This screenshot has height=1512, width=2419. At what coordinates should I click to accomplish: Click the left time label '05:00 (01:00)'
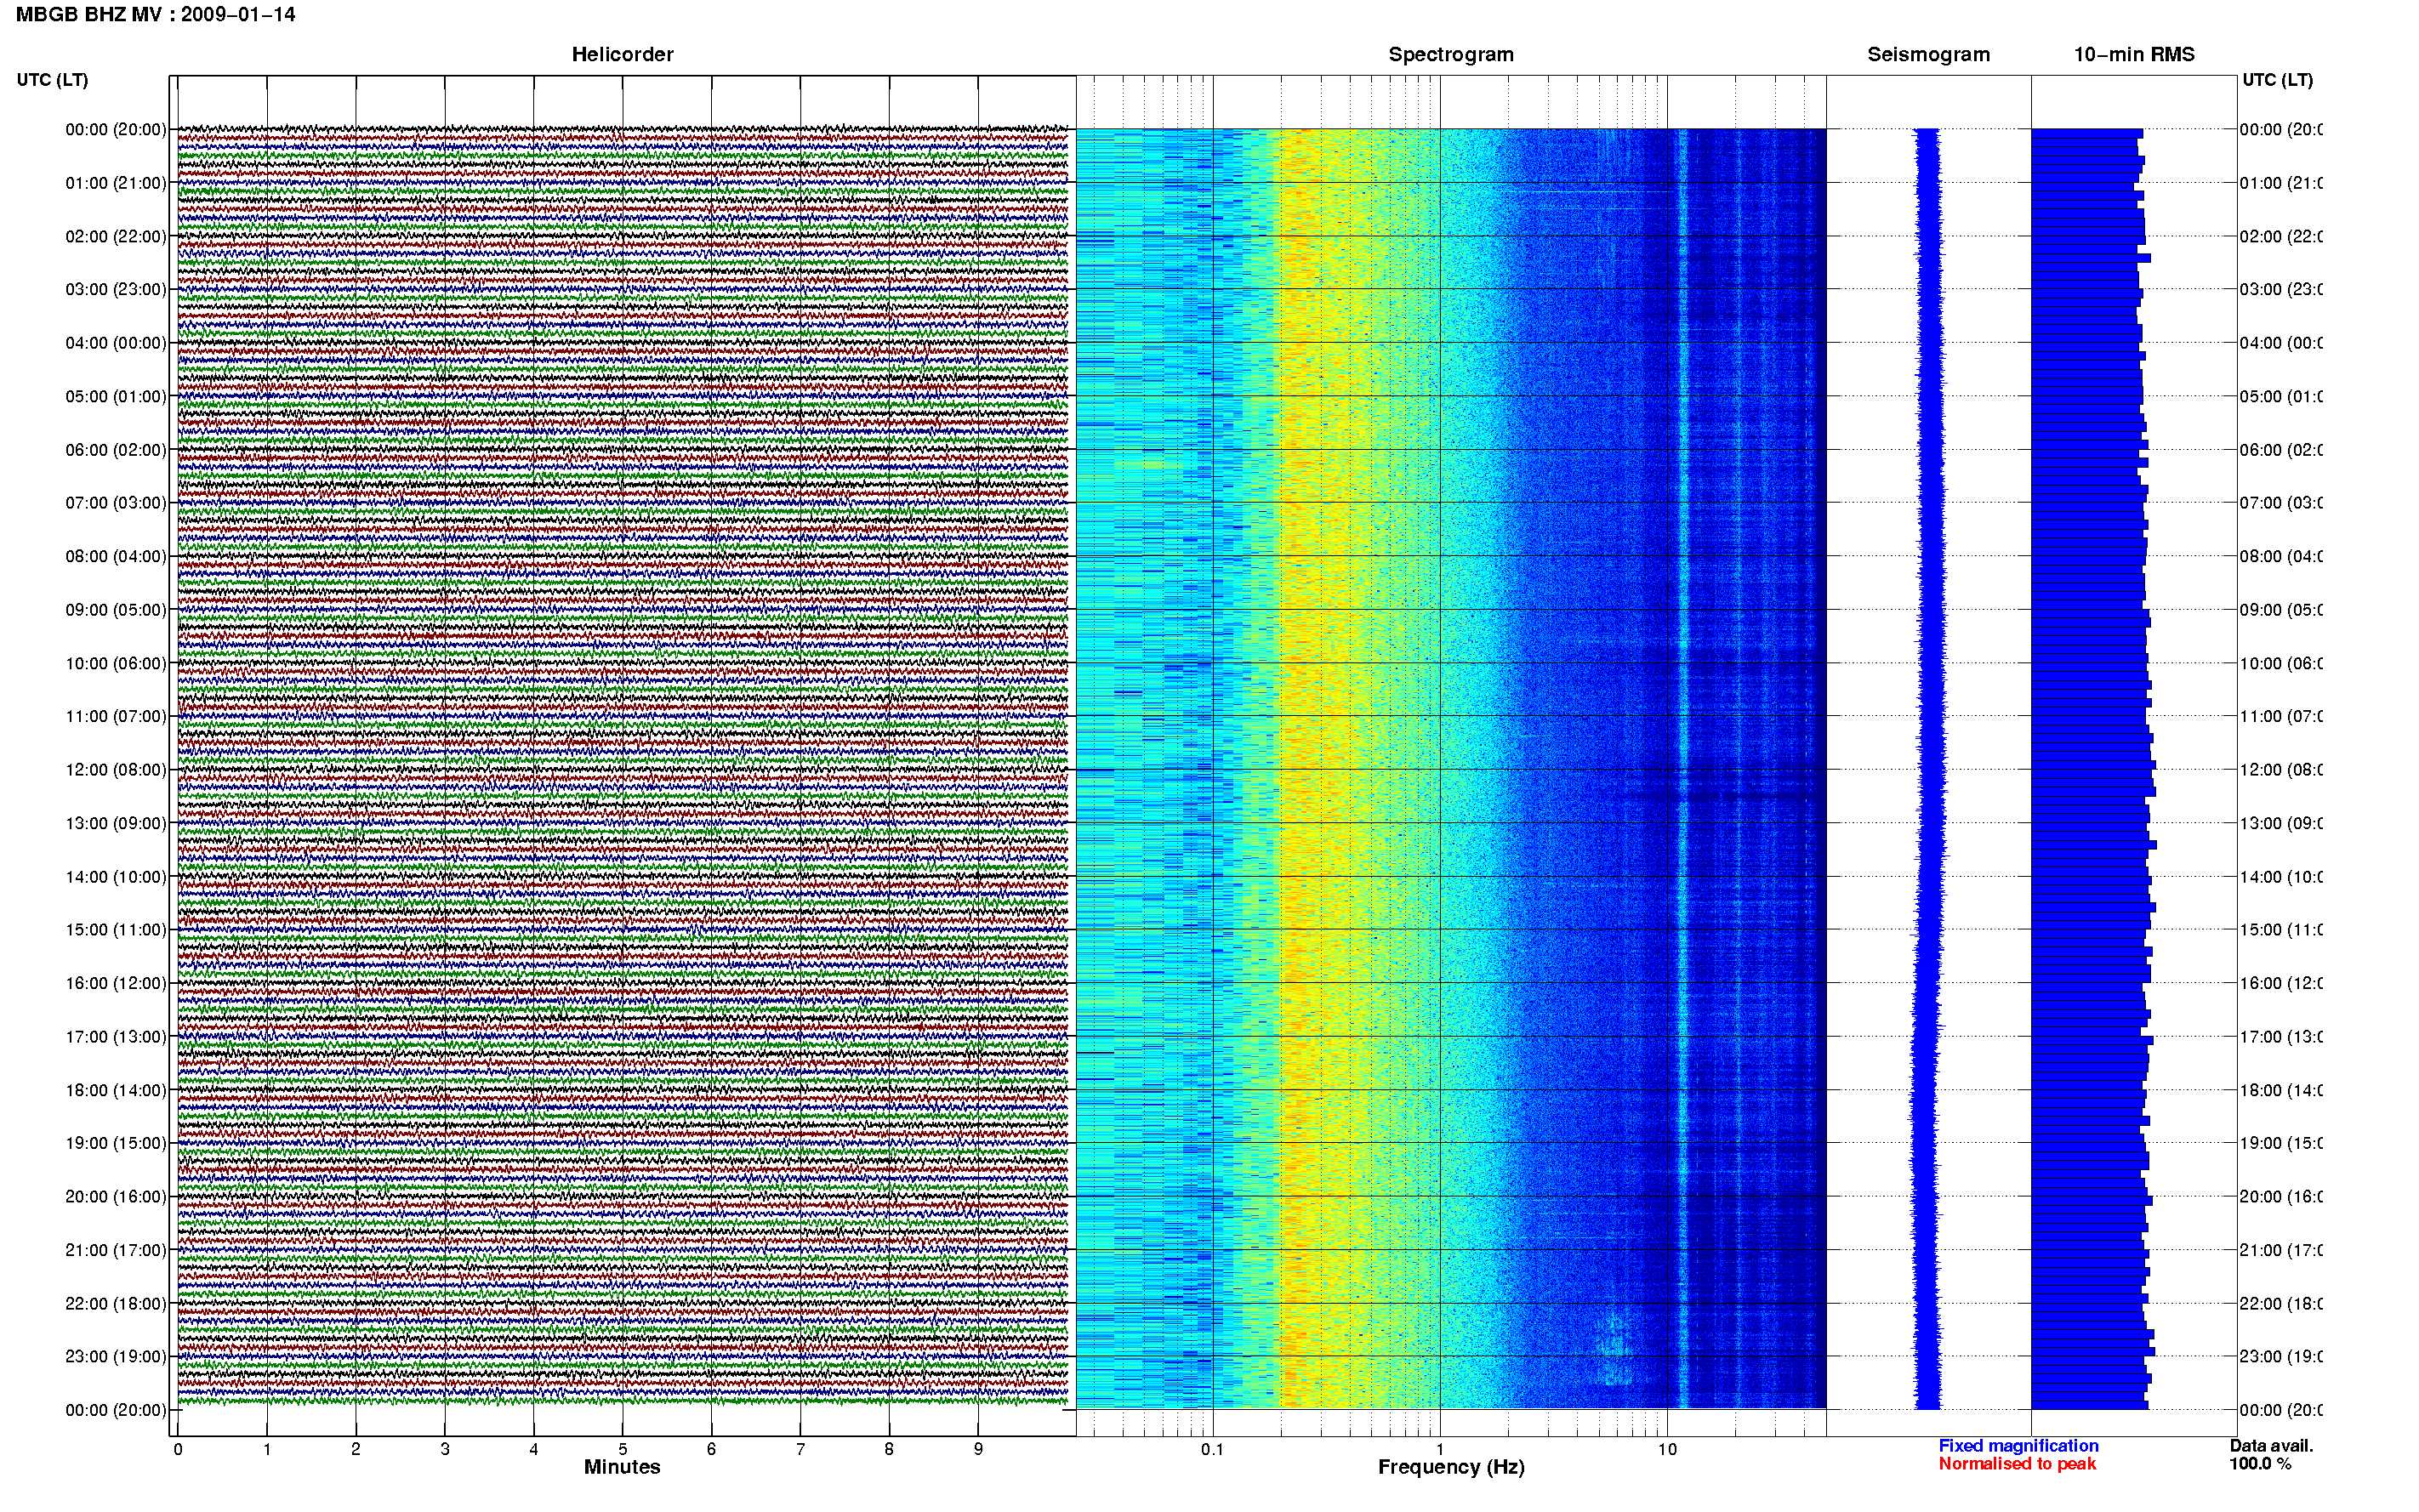point(116,396)
